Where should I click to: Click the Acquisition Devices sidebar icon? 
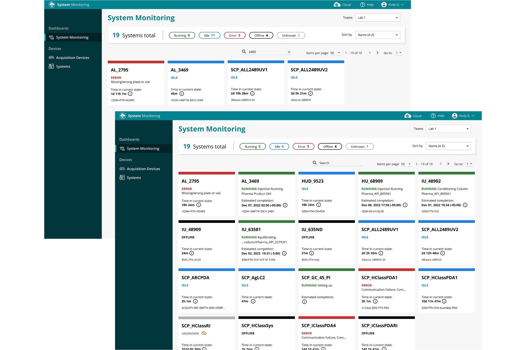click(x=122, y=168)
